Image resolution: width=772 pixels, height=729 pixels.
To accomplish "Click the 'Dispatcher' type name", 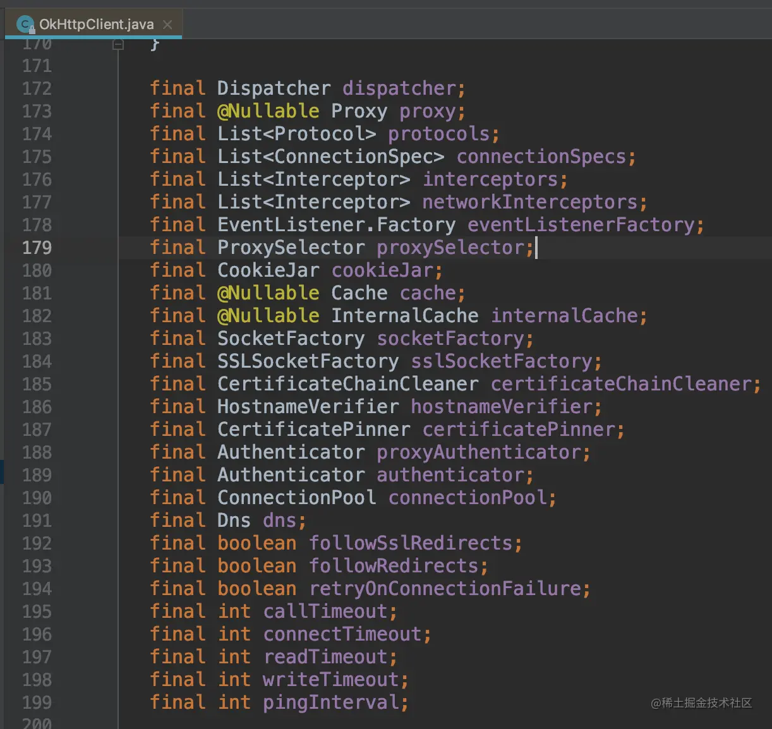I will [x=274, y=88].
